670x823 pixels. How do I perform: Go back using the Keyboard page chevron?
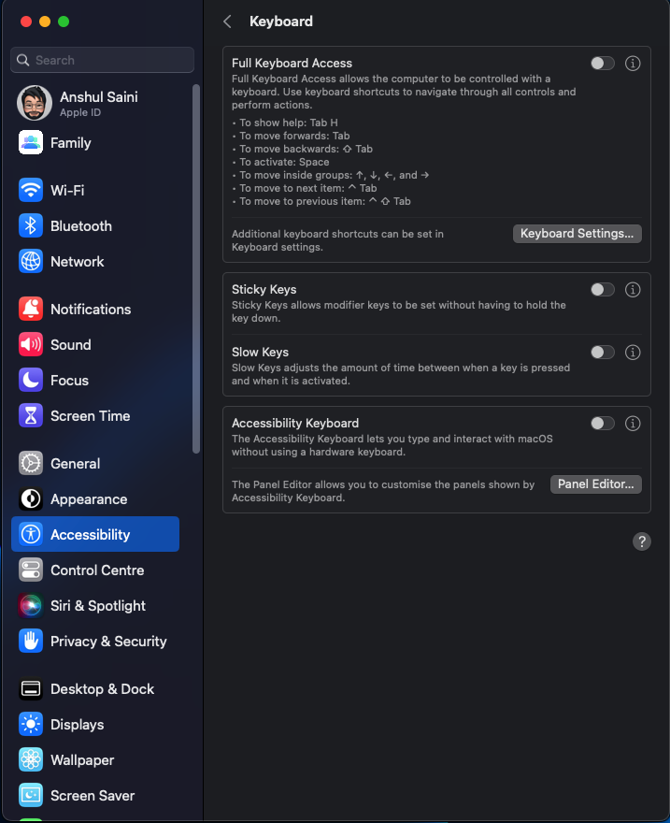pos(226,21)
